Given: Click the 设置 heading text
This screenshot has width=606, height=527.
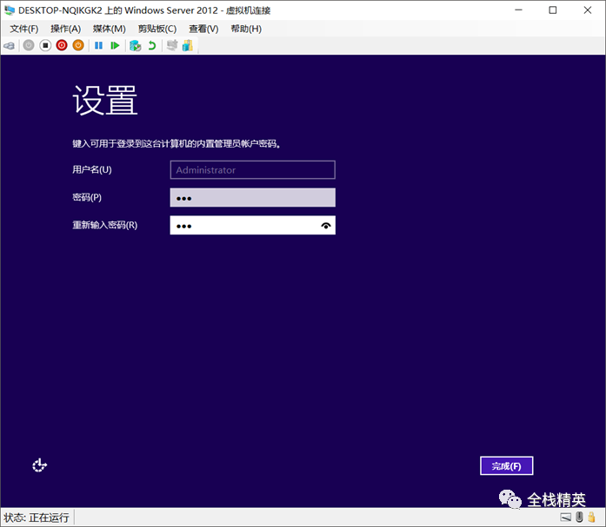Looking at the screenshot, I should (x=105, y=101).
